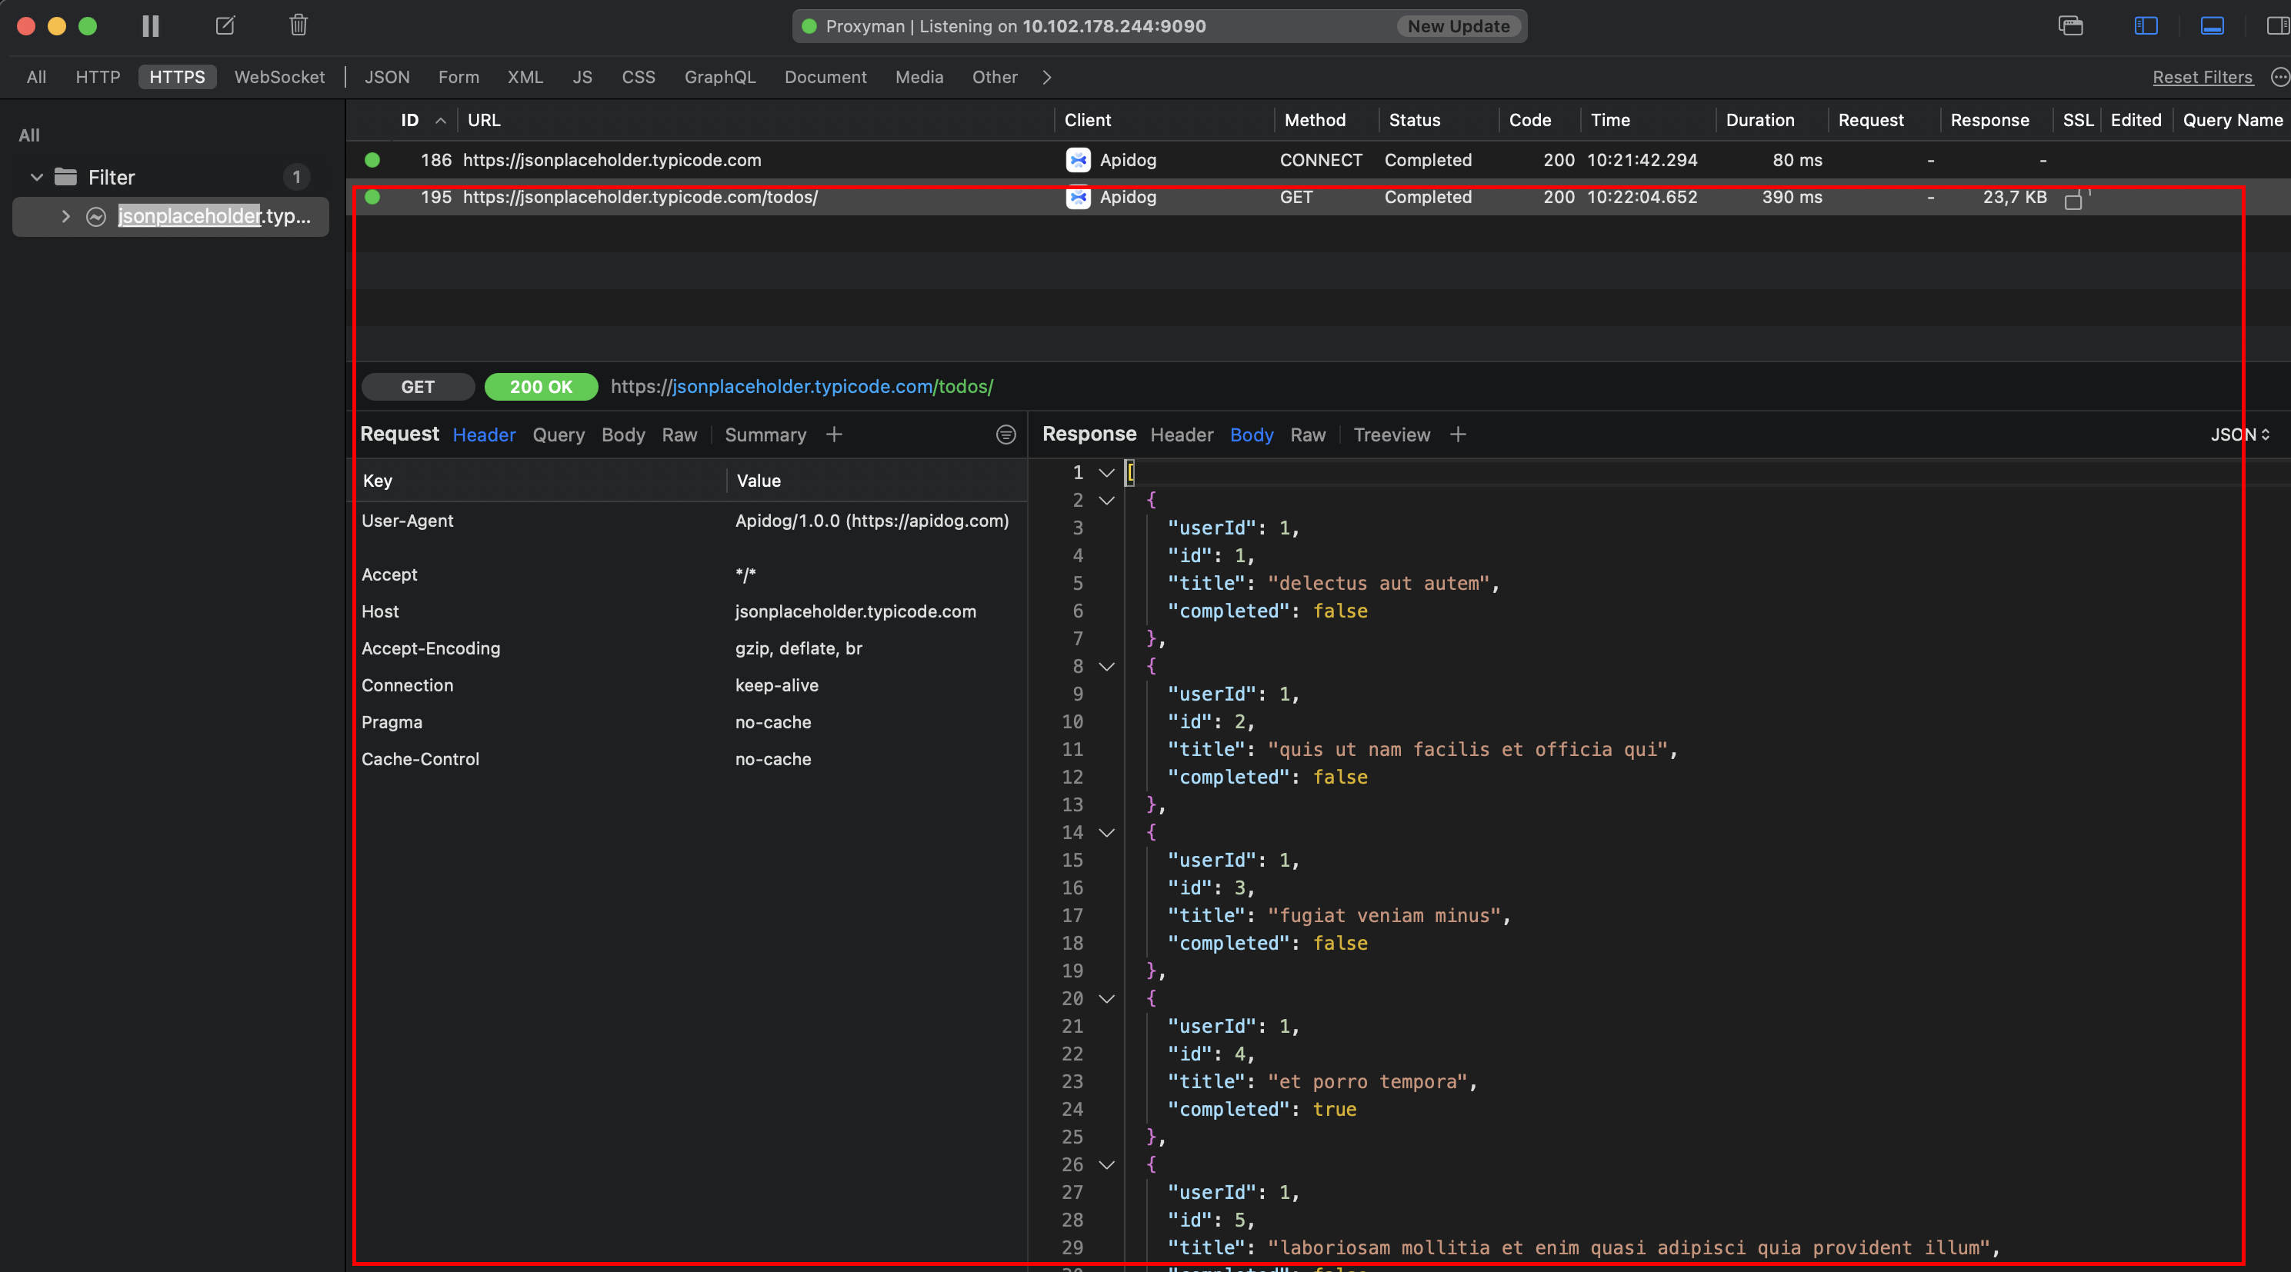Pause recording with the pause icon
The image size is (2291, 1272).
click(x=150, y=26)
